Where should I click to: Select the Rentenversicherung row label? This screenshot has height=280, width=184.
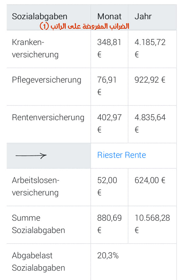tap(48, 118)
